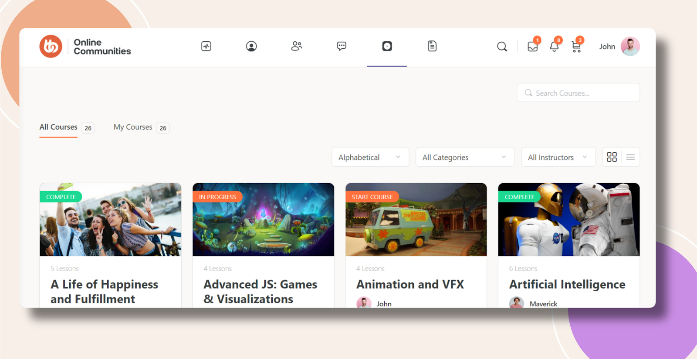Image resolution: width=697 pixels, height=359 pixels.
Task: Select the My Courses tab
Action: (x=133, y=127)
